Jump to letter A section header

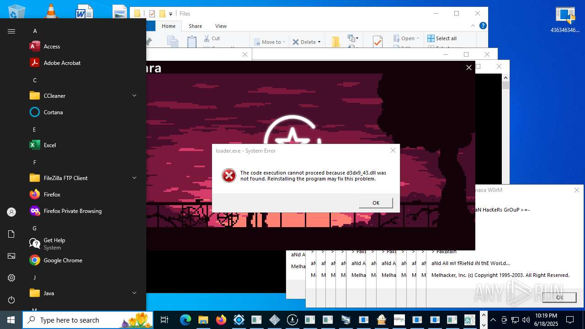35,31
